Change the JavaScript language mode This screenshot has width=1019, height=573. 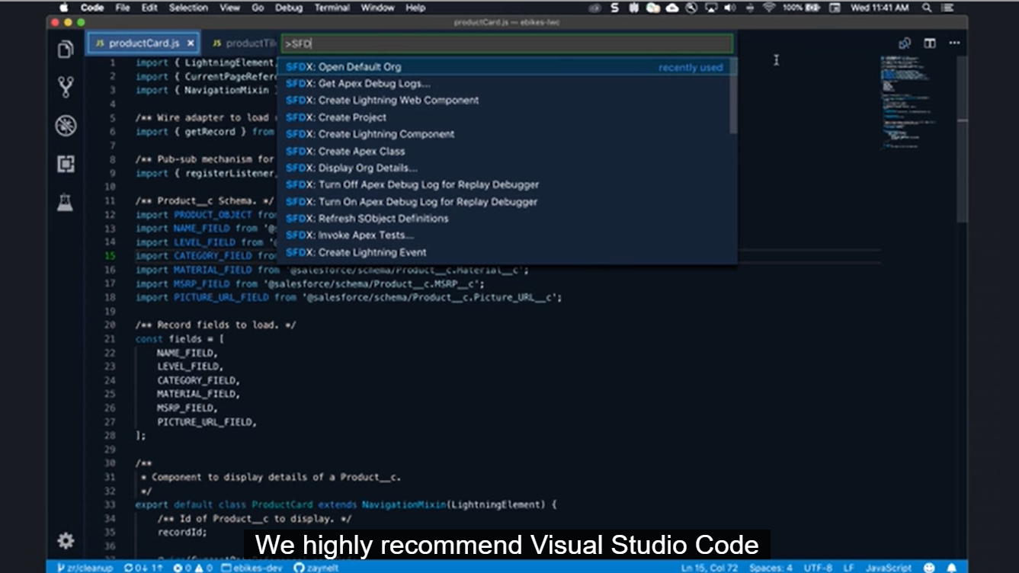[889, 567]
